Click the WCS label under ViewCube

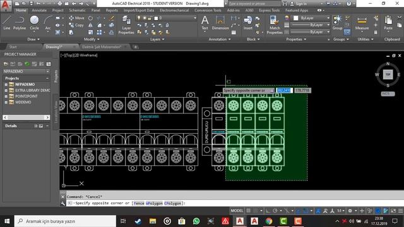click(388, 94)
